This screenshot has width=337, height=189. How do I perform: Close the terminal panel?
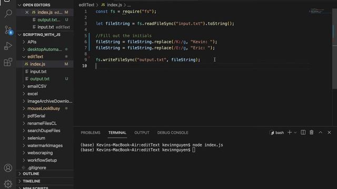(x=329, y=132)
